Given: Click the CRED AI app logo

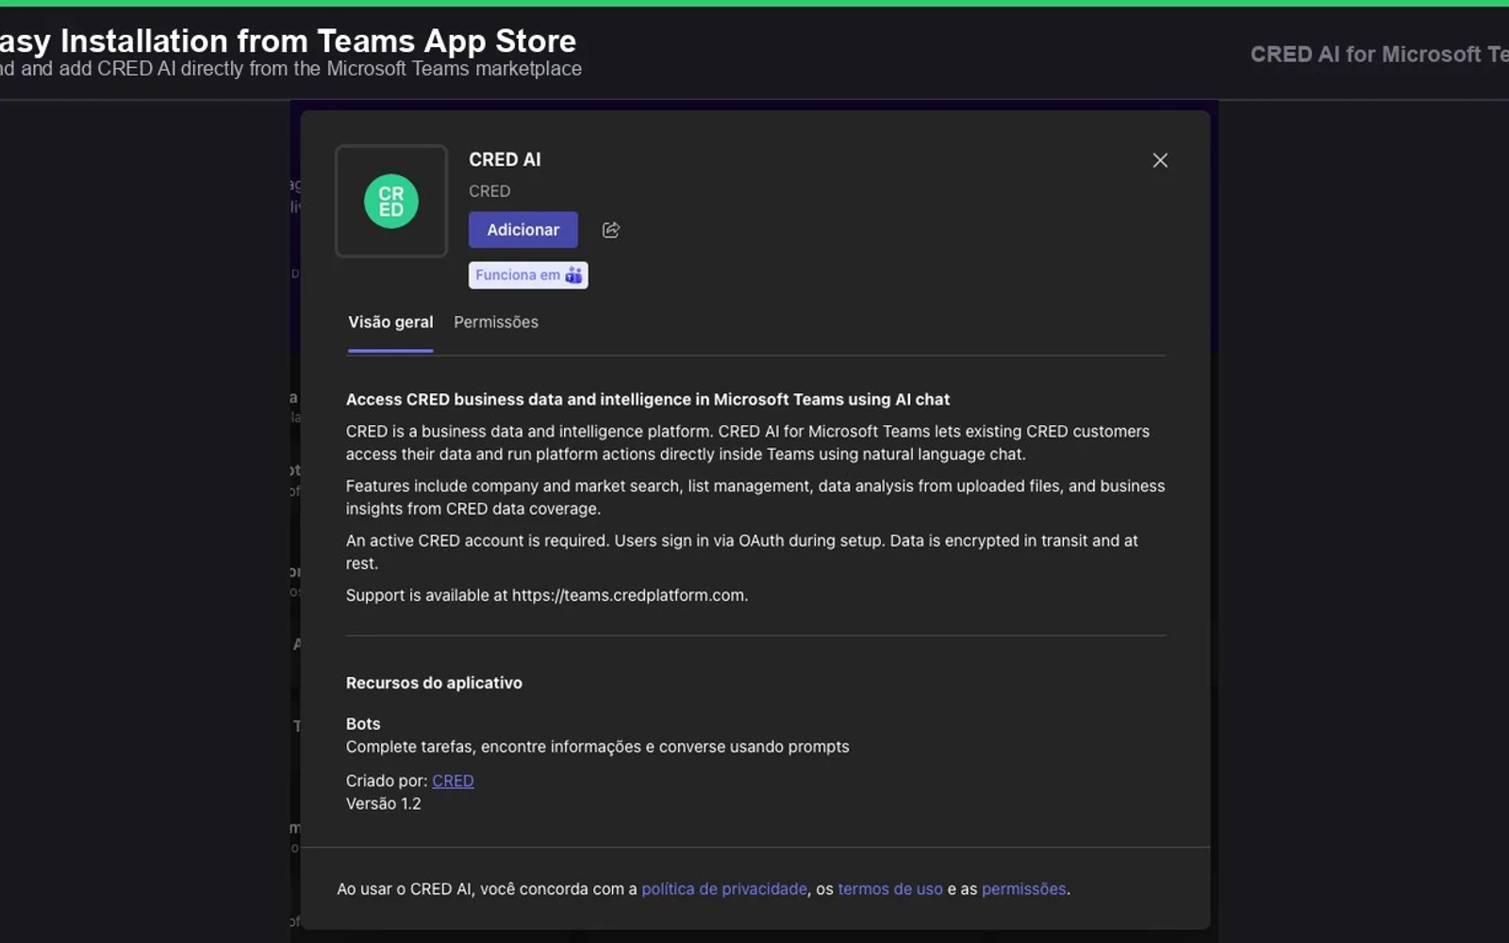Looking at the screenshot, I should click(390, 201).
